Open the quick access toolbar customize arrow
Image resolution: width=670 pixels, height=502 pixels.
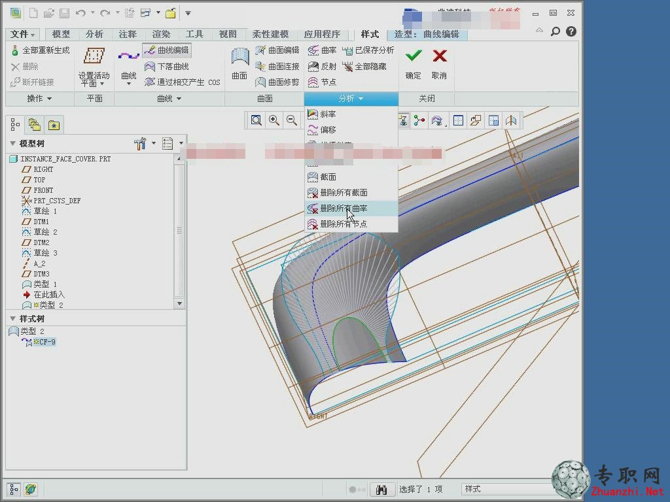188,13
